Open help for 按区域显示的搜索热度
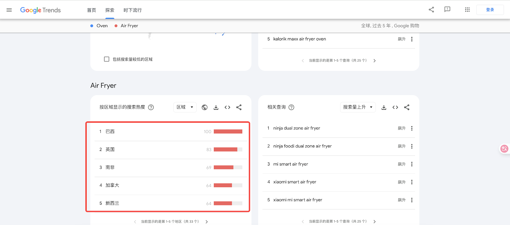Screen dimensions: 510x225 (x=151, y=107)
